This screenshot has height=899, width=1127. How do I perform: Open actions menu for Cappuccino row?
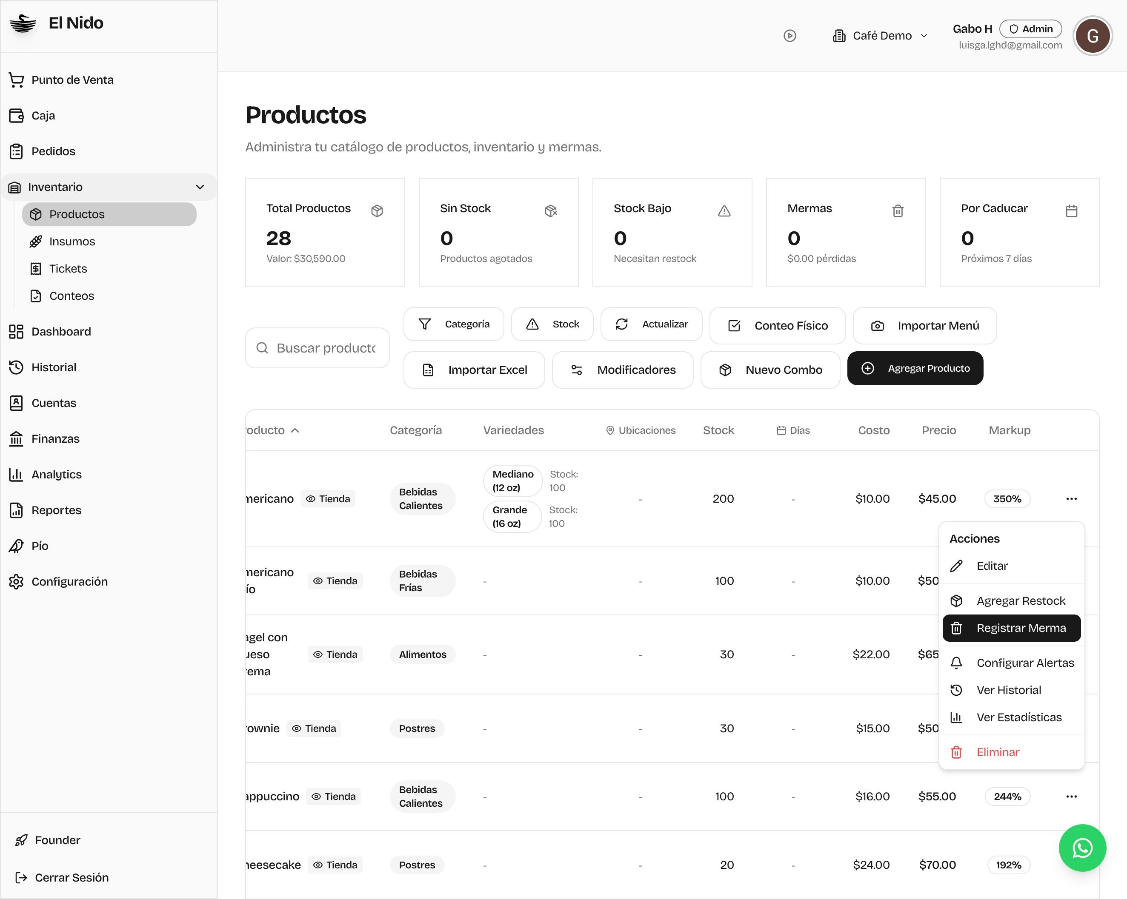click(1071, 797)
